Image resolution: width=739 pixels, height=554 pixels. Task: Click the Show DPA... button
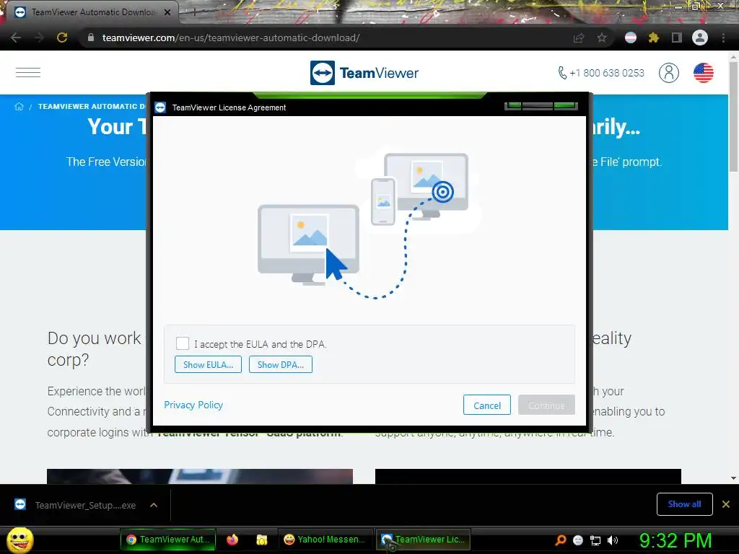(x=281, y=364)
